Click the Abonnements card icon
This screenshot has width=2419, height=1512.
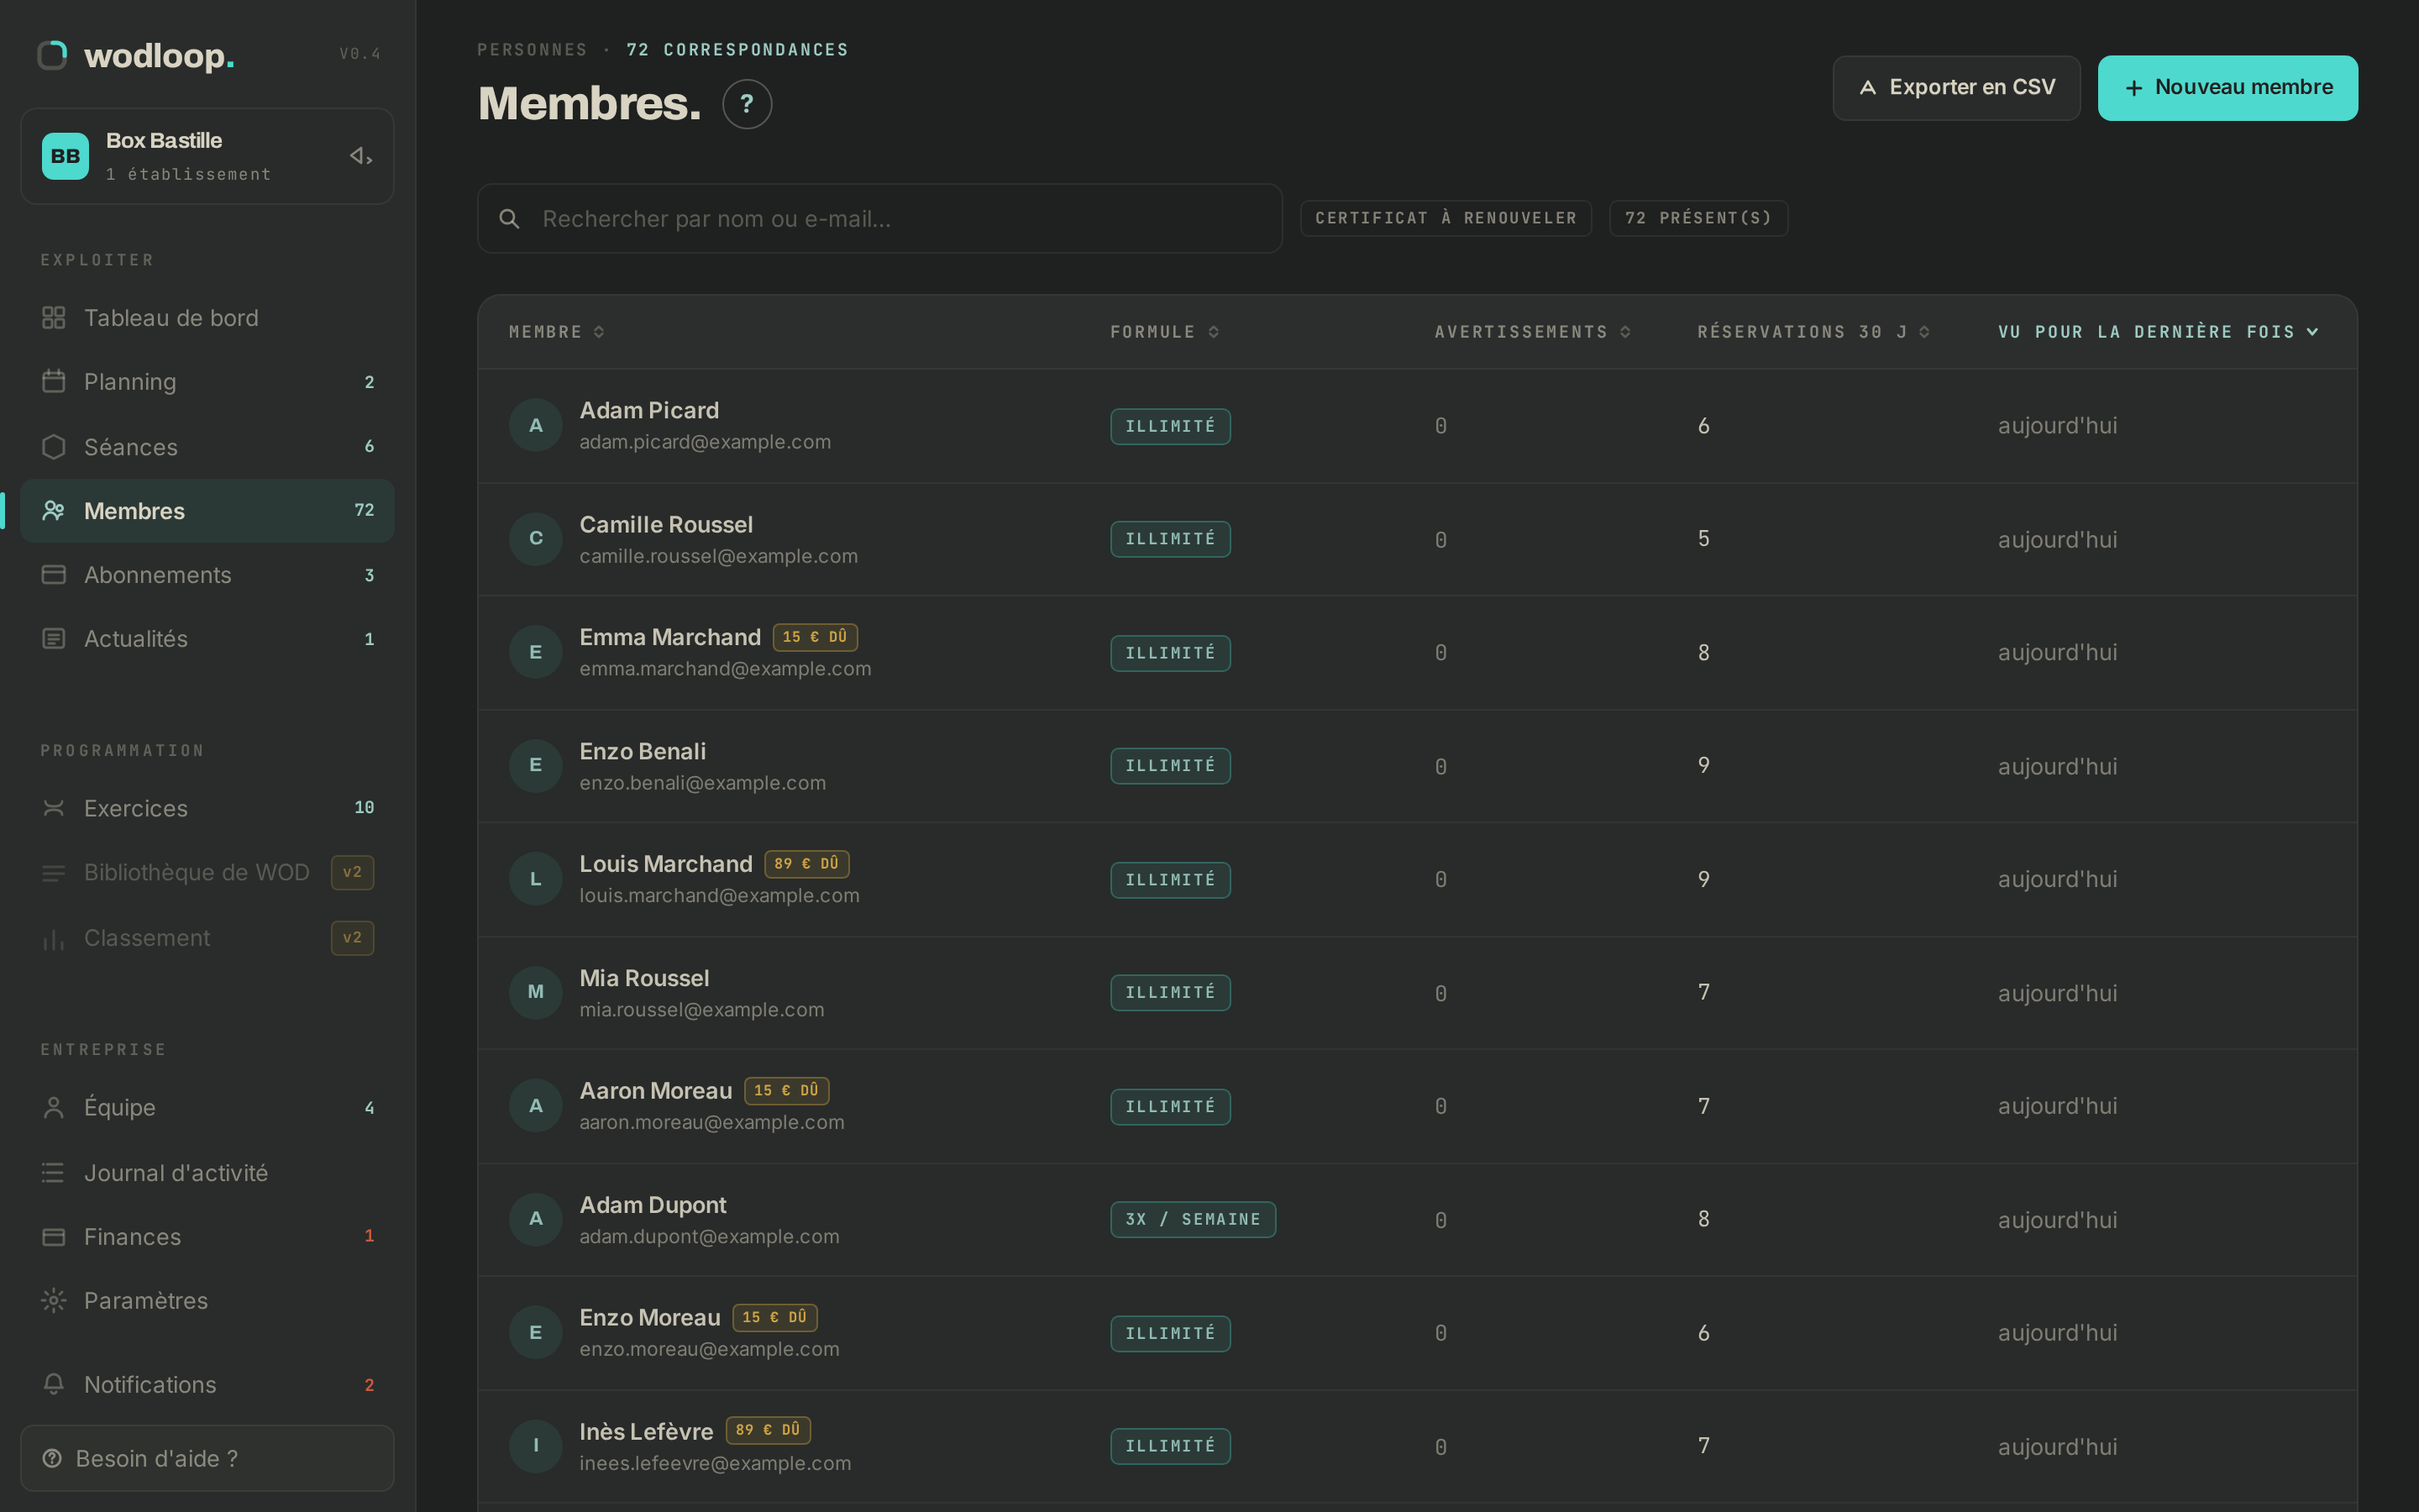[x=54, y=575]
